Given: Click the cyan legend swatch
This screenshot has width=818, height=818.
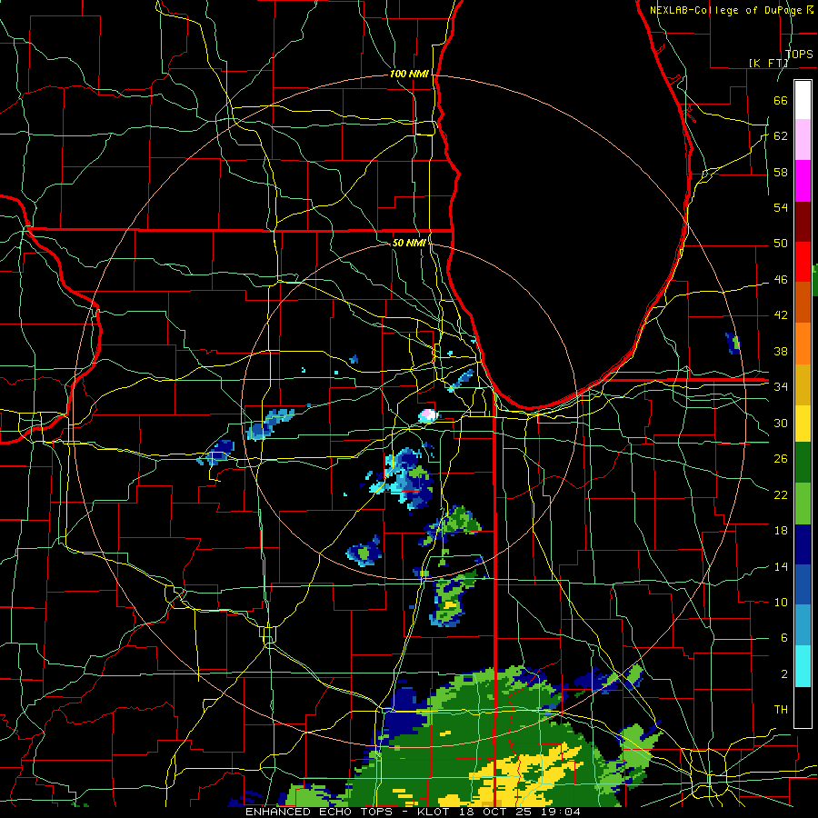Looking at the screenshot, I should coord(803,665).
